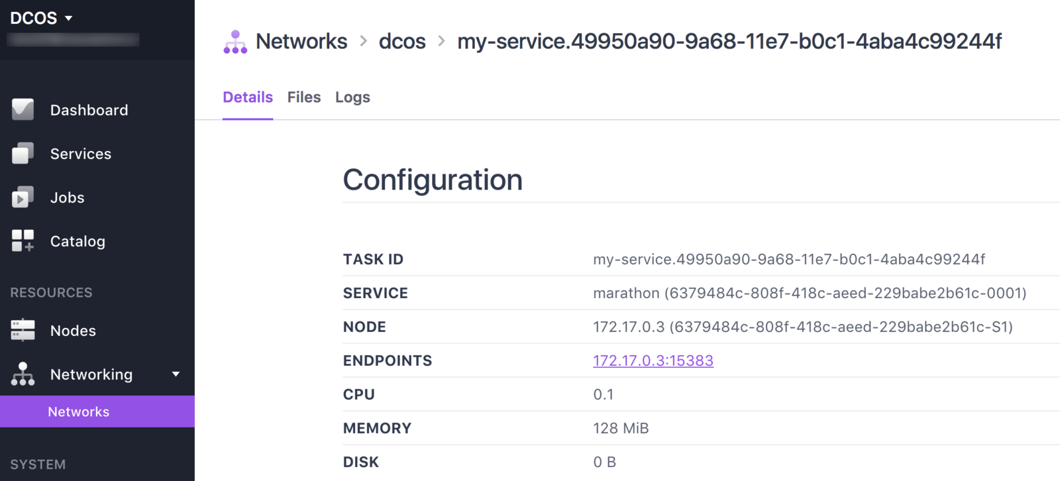Screen dimensions: 1060x481
Task: Click the TASK ID label
Action: pyautogui.click(x=373, y=259)
